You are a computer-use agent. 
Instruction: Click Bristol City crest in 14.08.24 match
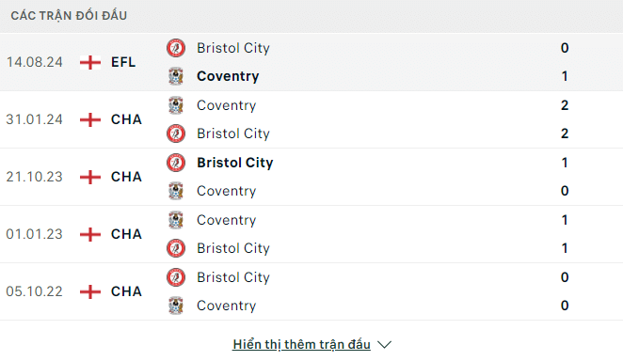pos(176,48)
